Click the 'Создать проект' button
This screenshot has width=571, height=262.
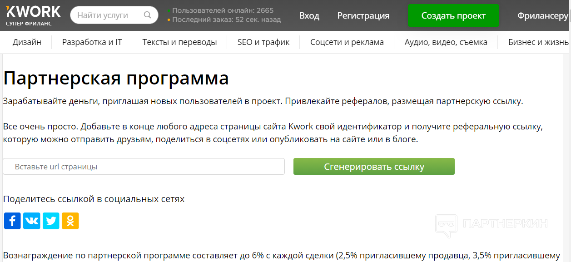click(453, 16)
